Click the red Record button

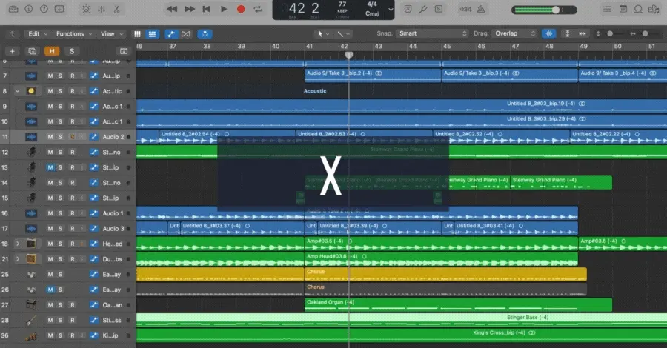coord(241,9)
